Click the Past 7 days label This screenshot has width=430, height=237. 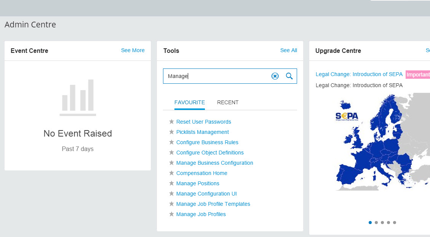(x=78, y=149)
